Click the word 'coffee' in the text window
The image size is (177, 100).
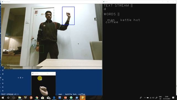112,22
